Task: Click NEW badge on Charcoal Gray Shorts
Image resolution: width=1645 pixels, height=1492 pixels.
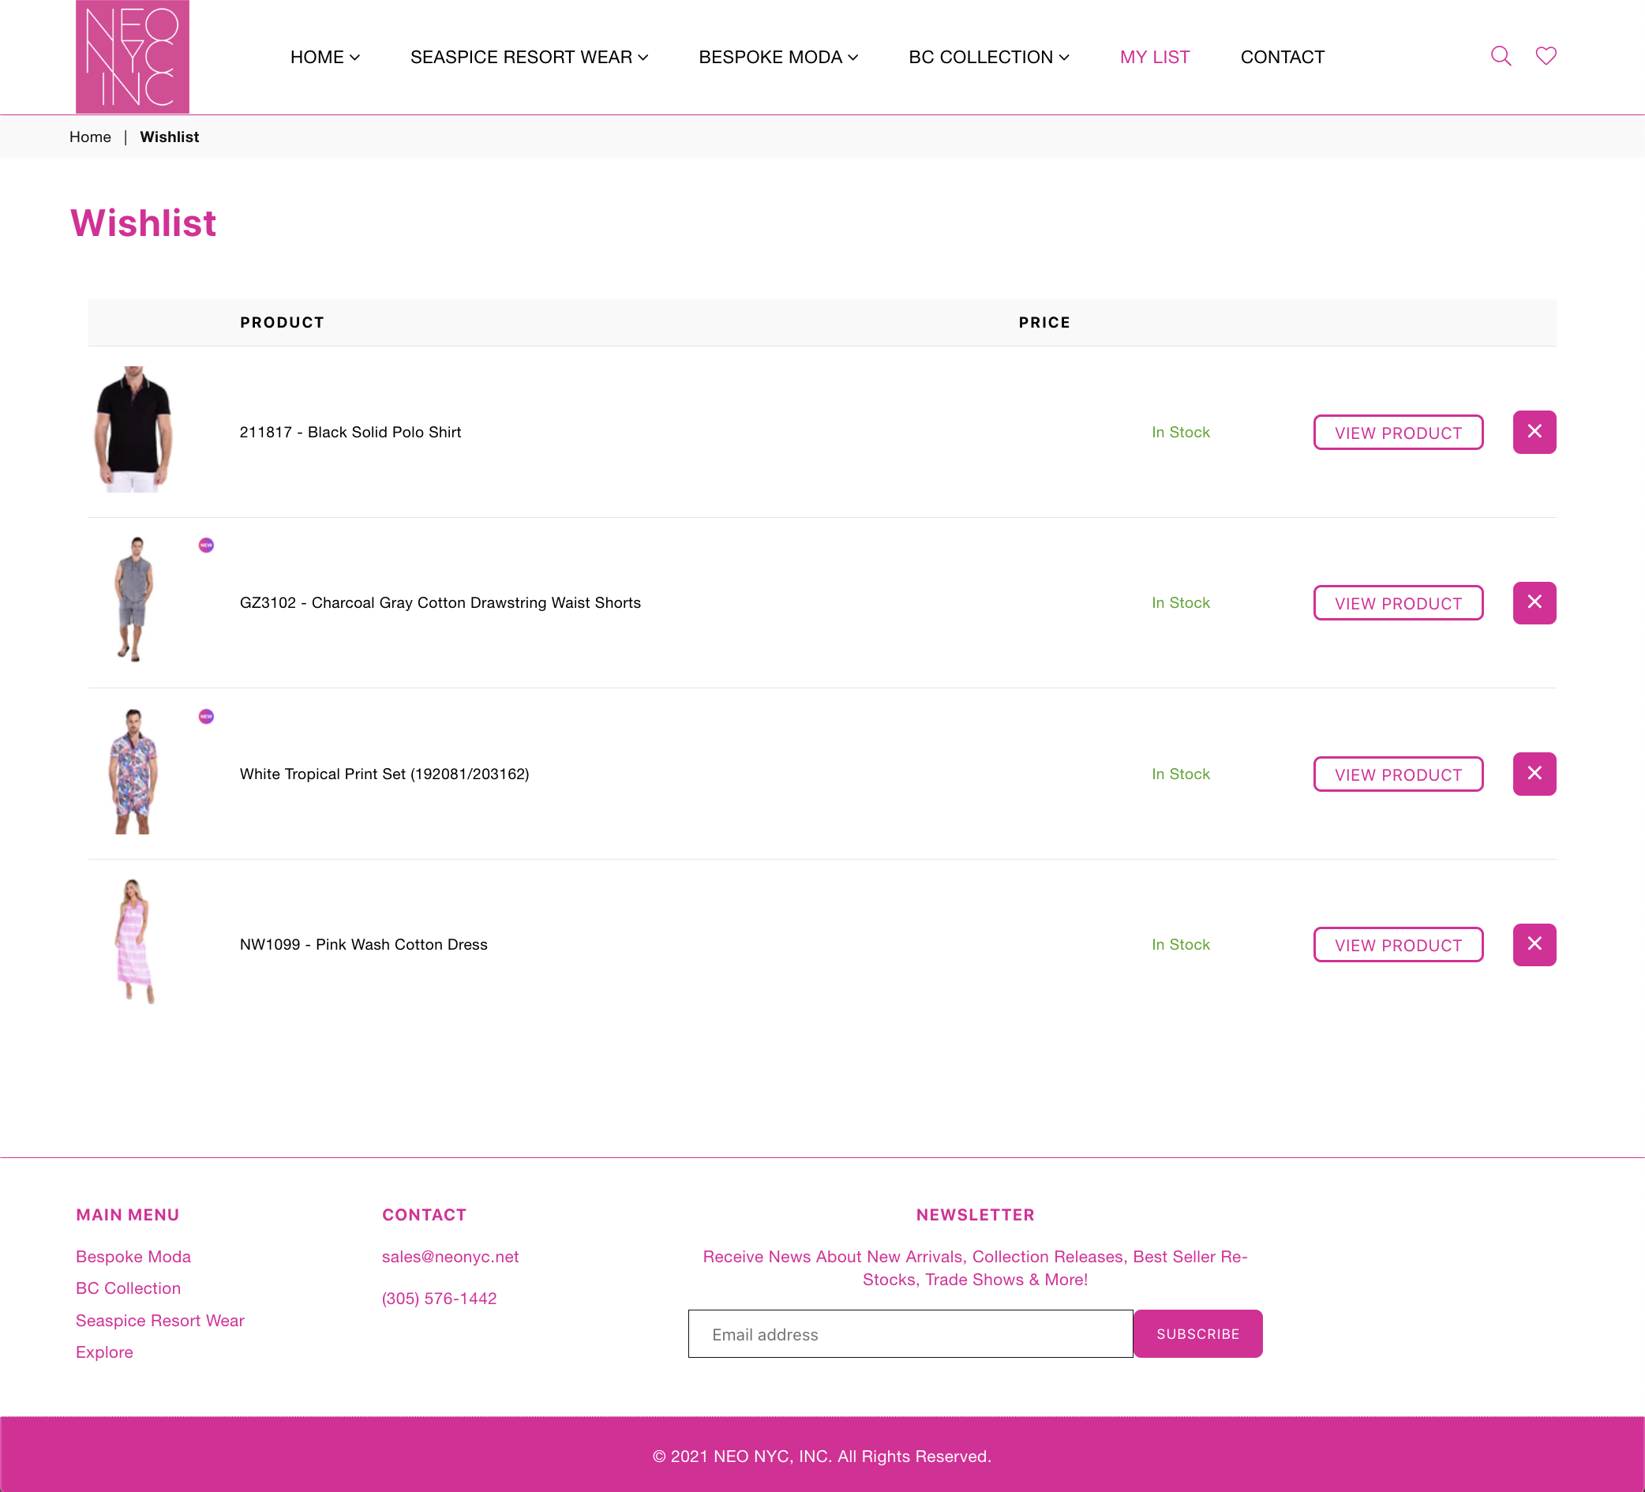Action: pos(207,545)
